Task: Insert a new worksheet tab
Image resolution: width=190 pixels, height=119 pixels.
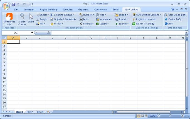Action: coord(49,112)
